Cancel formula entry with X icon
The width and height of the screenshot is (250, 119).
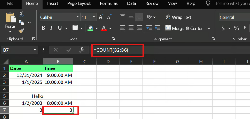[x=56, y=50]
